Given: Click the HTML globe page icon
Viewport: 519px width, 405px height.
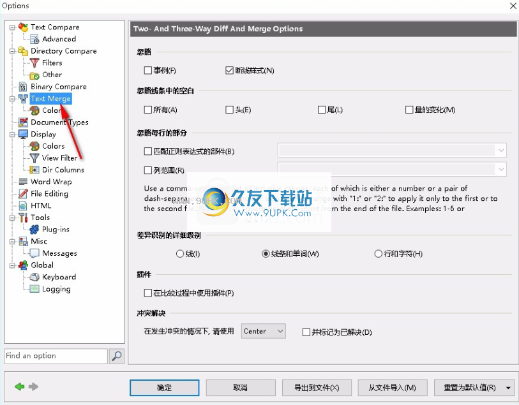Looking at the screenshot, I should click(x=23, y=205).
